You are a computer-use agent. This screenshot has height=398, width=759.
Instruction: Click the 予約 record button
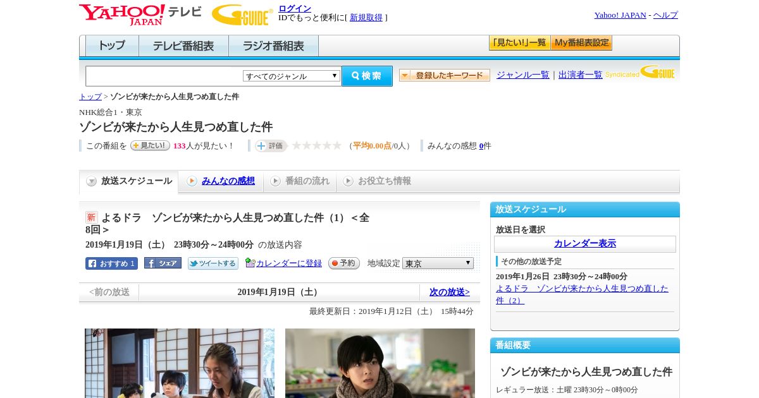tap(344, 263)
